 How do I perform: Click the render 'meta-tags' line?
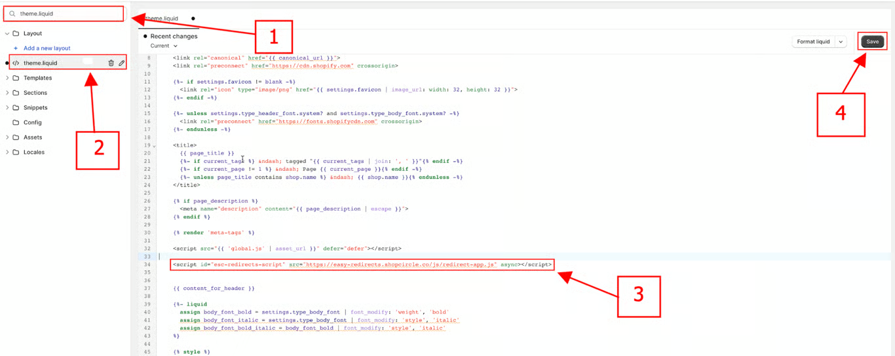click(214, 233)
